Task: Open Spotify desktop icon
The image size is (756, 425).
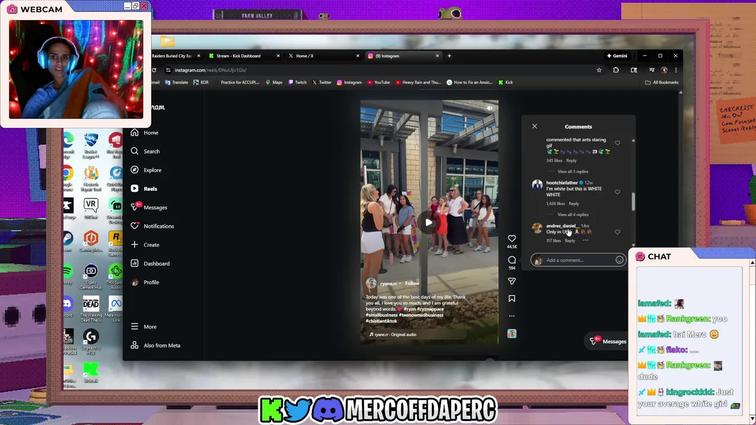Action: [x=68, y=274]
